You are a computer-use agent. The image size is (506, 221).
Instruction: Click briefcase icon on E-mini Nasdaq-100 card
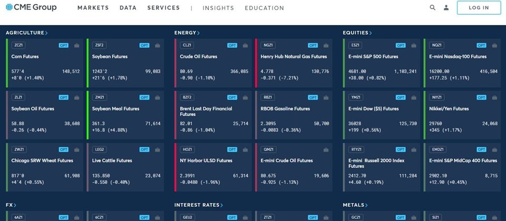(494, 45)
